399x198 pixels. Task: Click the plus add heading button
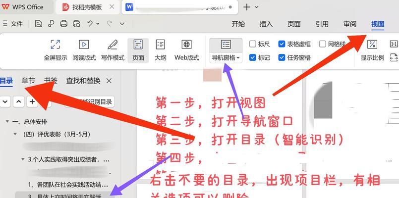[32, 101]
